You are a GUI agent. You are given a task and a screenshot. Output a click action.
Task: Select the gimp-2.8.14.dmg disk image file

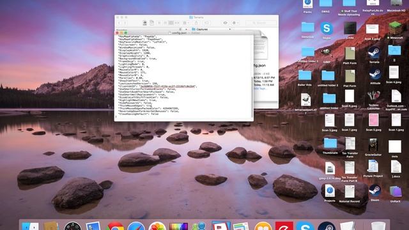[x=330, y=169]
